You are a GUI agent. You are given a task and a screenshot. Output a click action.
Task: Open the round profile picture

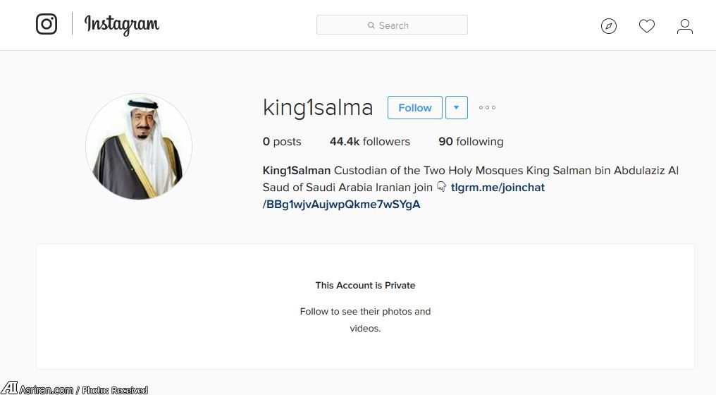[x=139, y=147]
